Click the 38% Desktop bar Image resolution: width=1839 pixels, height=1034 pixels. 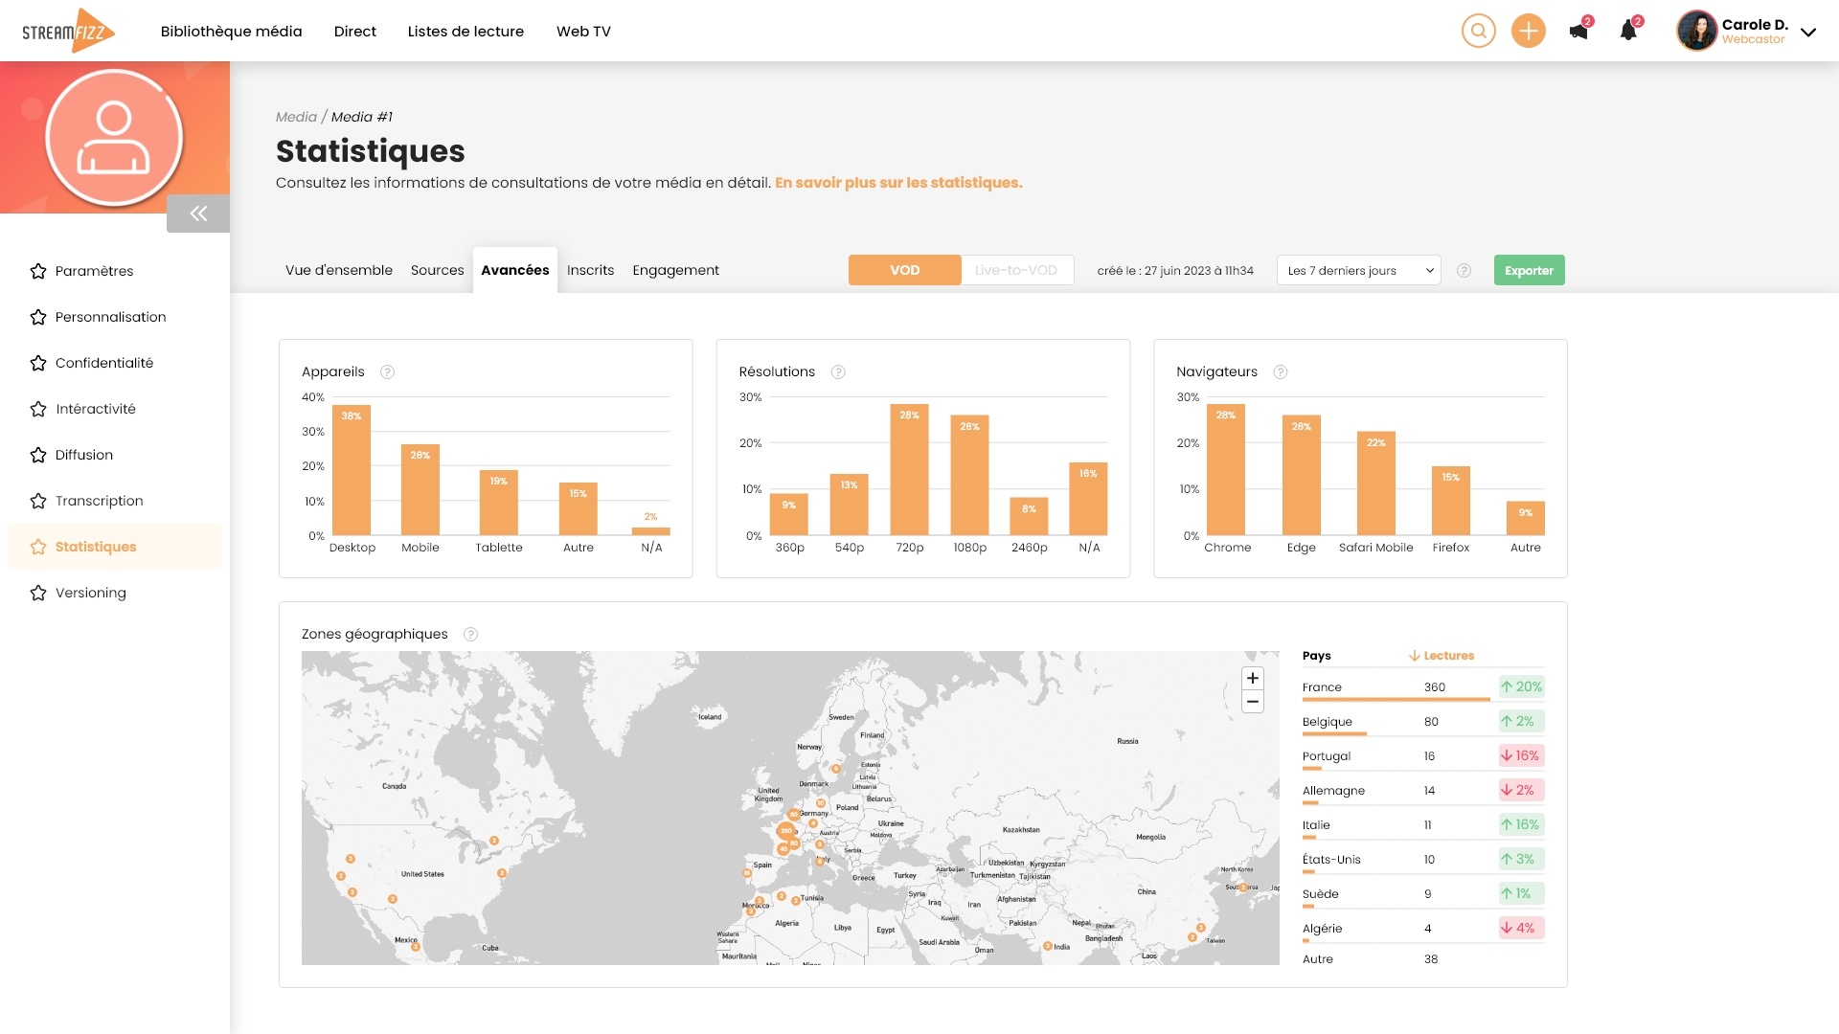(352, 470)
